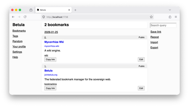Screen dimensions: 189x107
Task: Click the browser forward arrow
Action: point(19,17)
